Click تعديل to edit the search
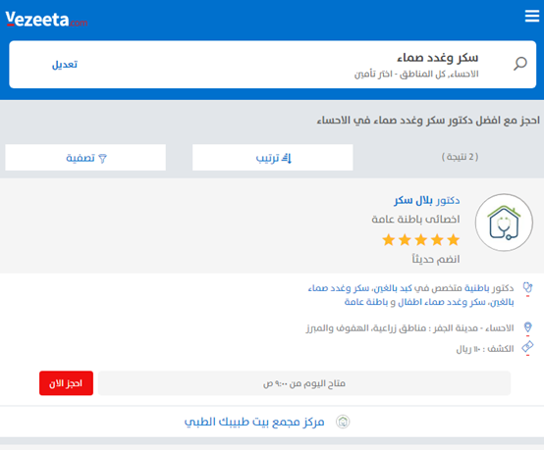Viewport: 544px width, 450px height. [x=65, y=65]
